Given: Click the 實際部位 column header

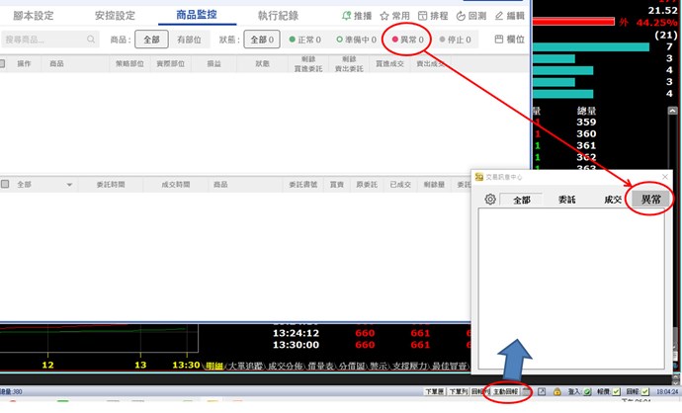Looking at the screenshot, I should point(170,64).
